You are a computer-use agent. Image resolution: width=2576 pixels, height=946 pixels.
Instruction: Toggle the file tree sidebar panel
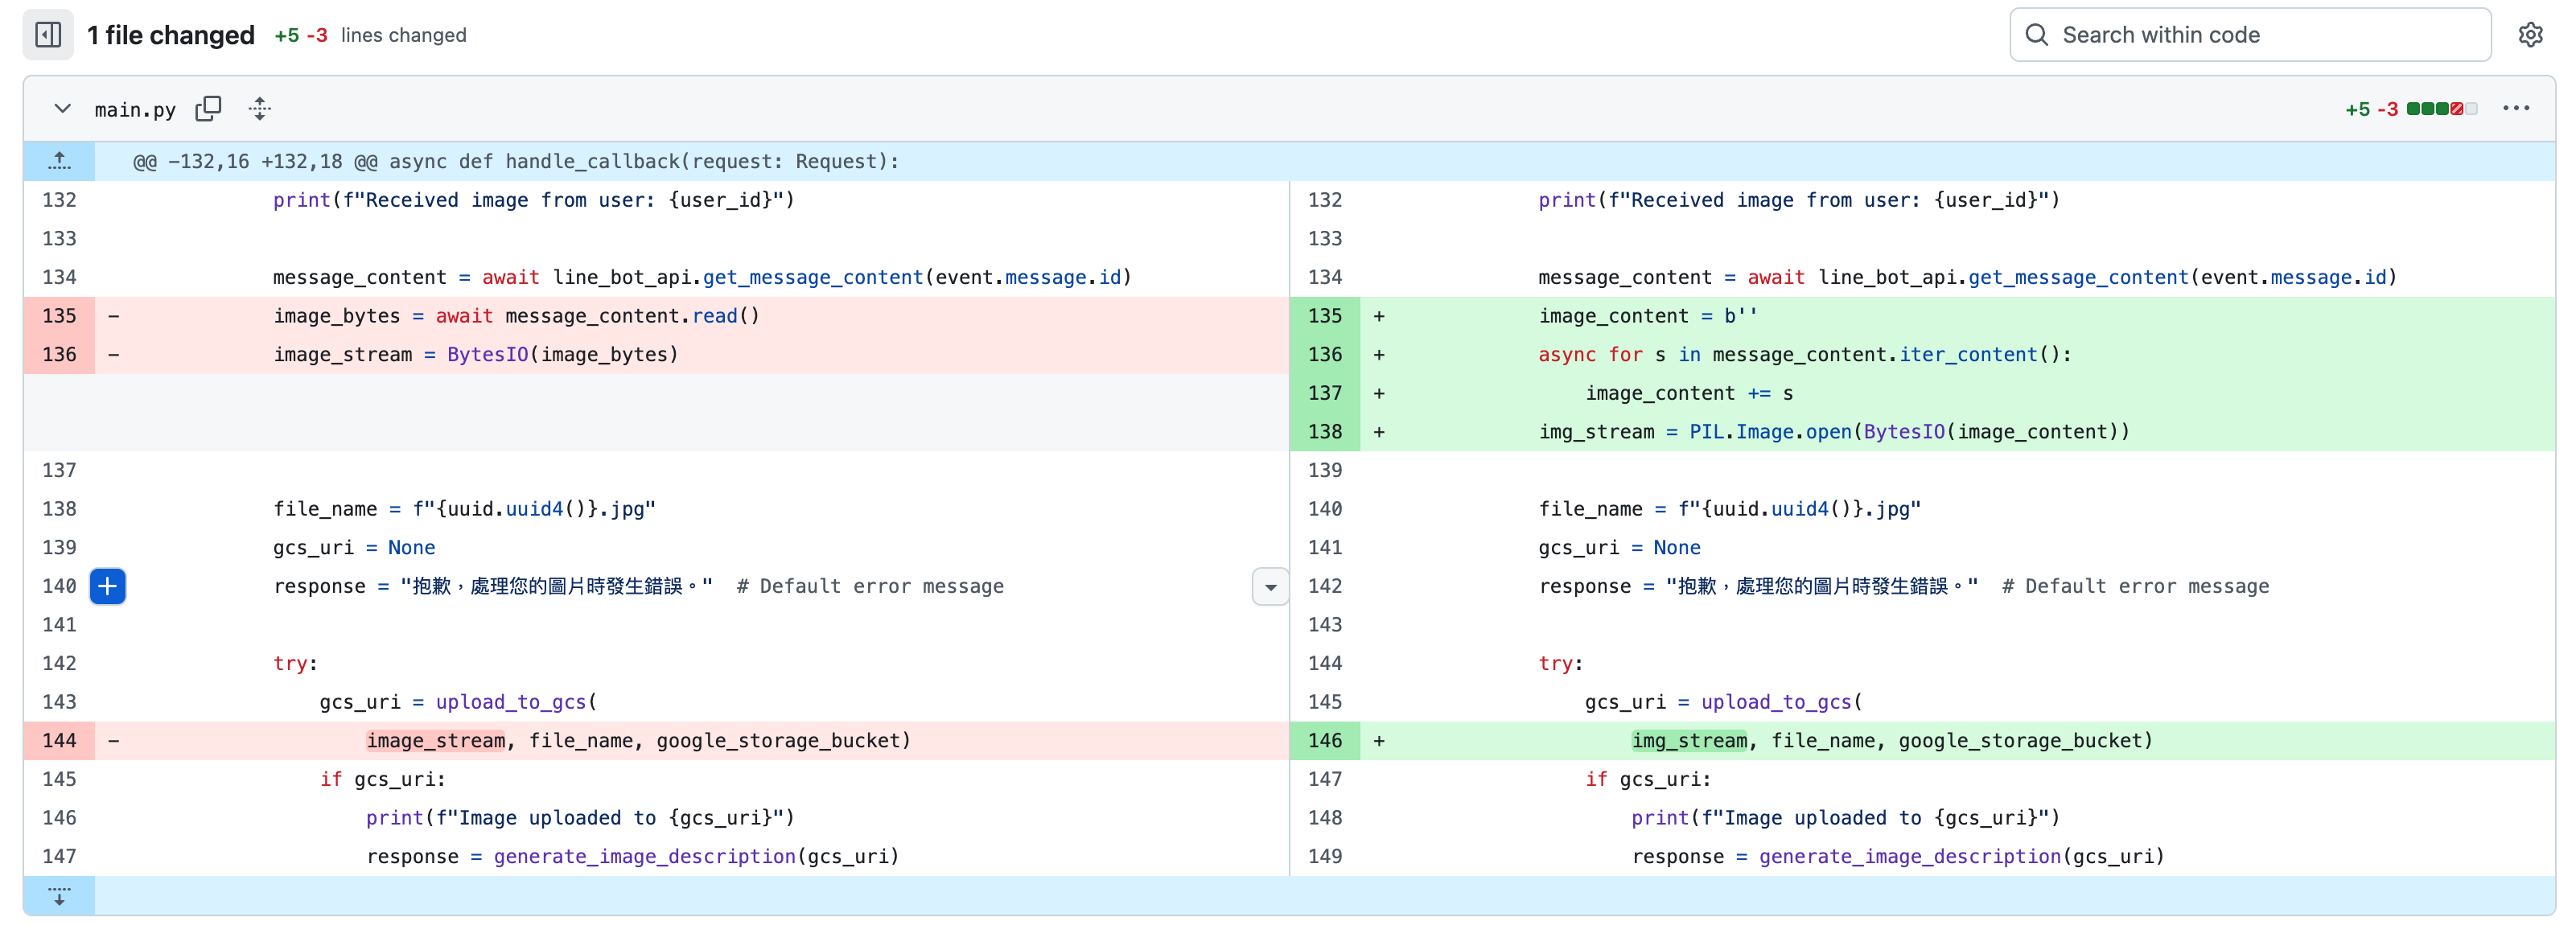click(x=48, y=35)
